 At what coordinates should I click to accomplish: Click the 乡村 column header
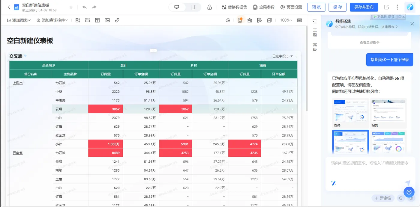click(x=193, y=65)
